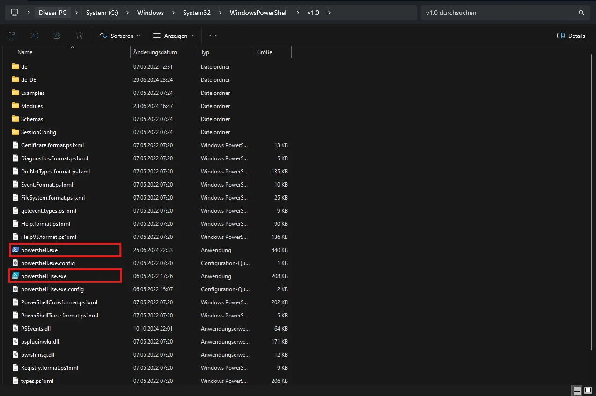The image size is (596, 396).
Task: Click the powershell_ise.exe application icon
Action: coord(15,276)
